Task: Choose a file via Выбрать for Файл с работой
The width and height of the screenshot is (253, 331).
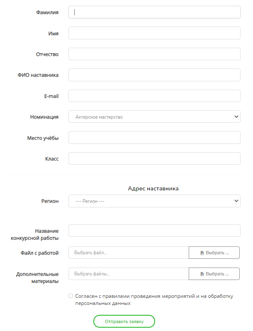Action: [x=214, y=253]
